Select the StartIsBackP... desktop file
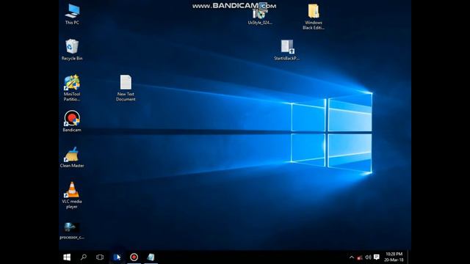 pos(286,50)
